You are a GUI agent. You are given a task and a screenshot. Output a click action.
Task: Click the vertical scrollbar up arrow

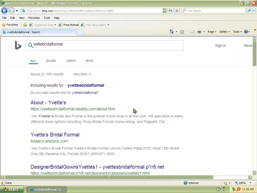pyautogui.click(x=254, y=39)
